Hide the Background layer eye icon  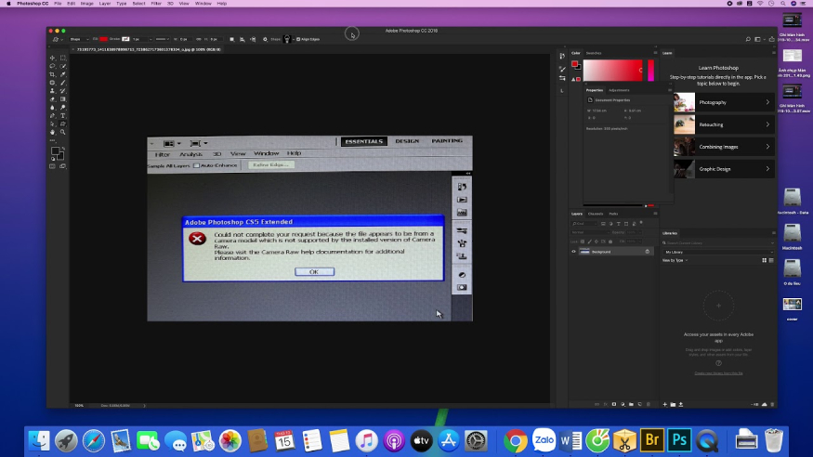point(573,252)
